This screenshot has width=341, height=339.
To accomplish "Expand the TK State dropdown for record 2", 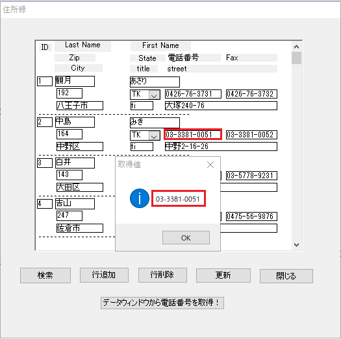I will [x=154, y=135].
